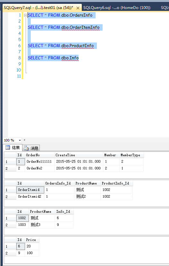The width and height of the screenshot is (169, 266).
Task: Click the Price column header
Action: point(32,240)
